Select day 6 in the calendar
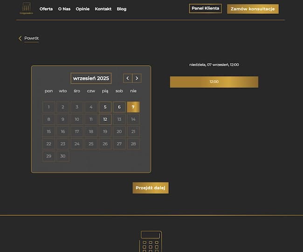 point(119,107)
